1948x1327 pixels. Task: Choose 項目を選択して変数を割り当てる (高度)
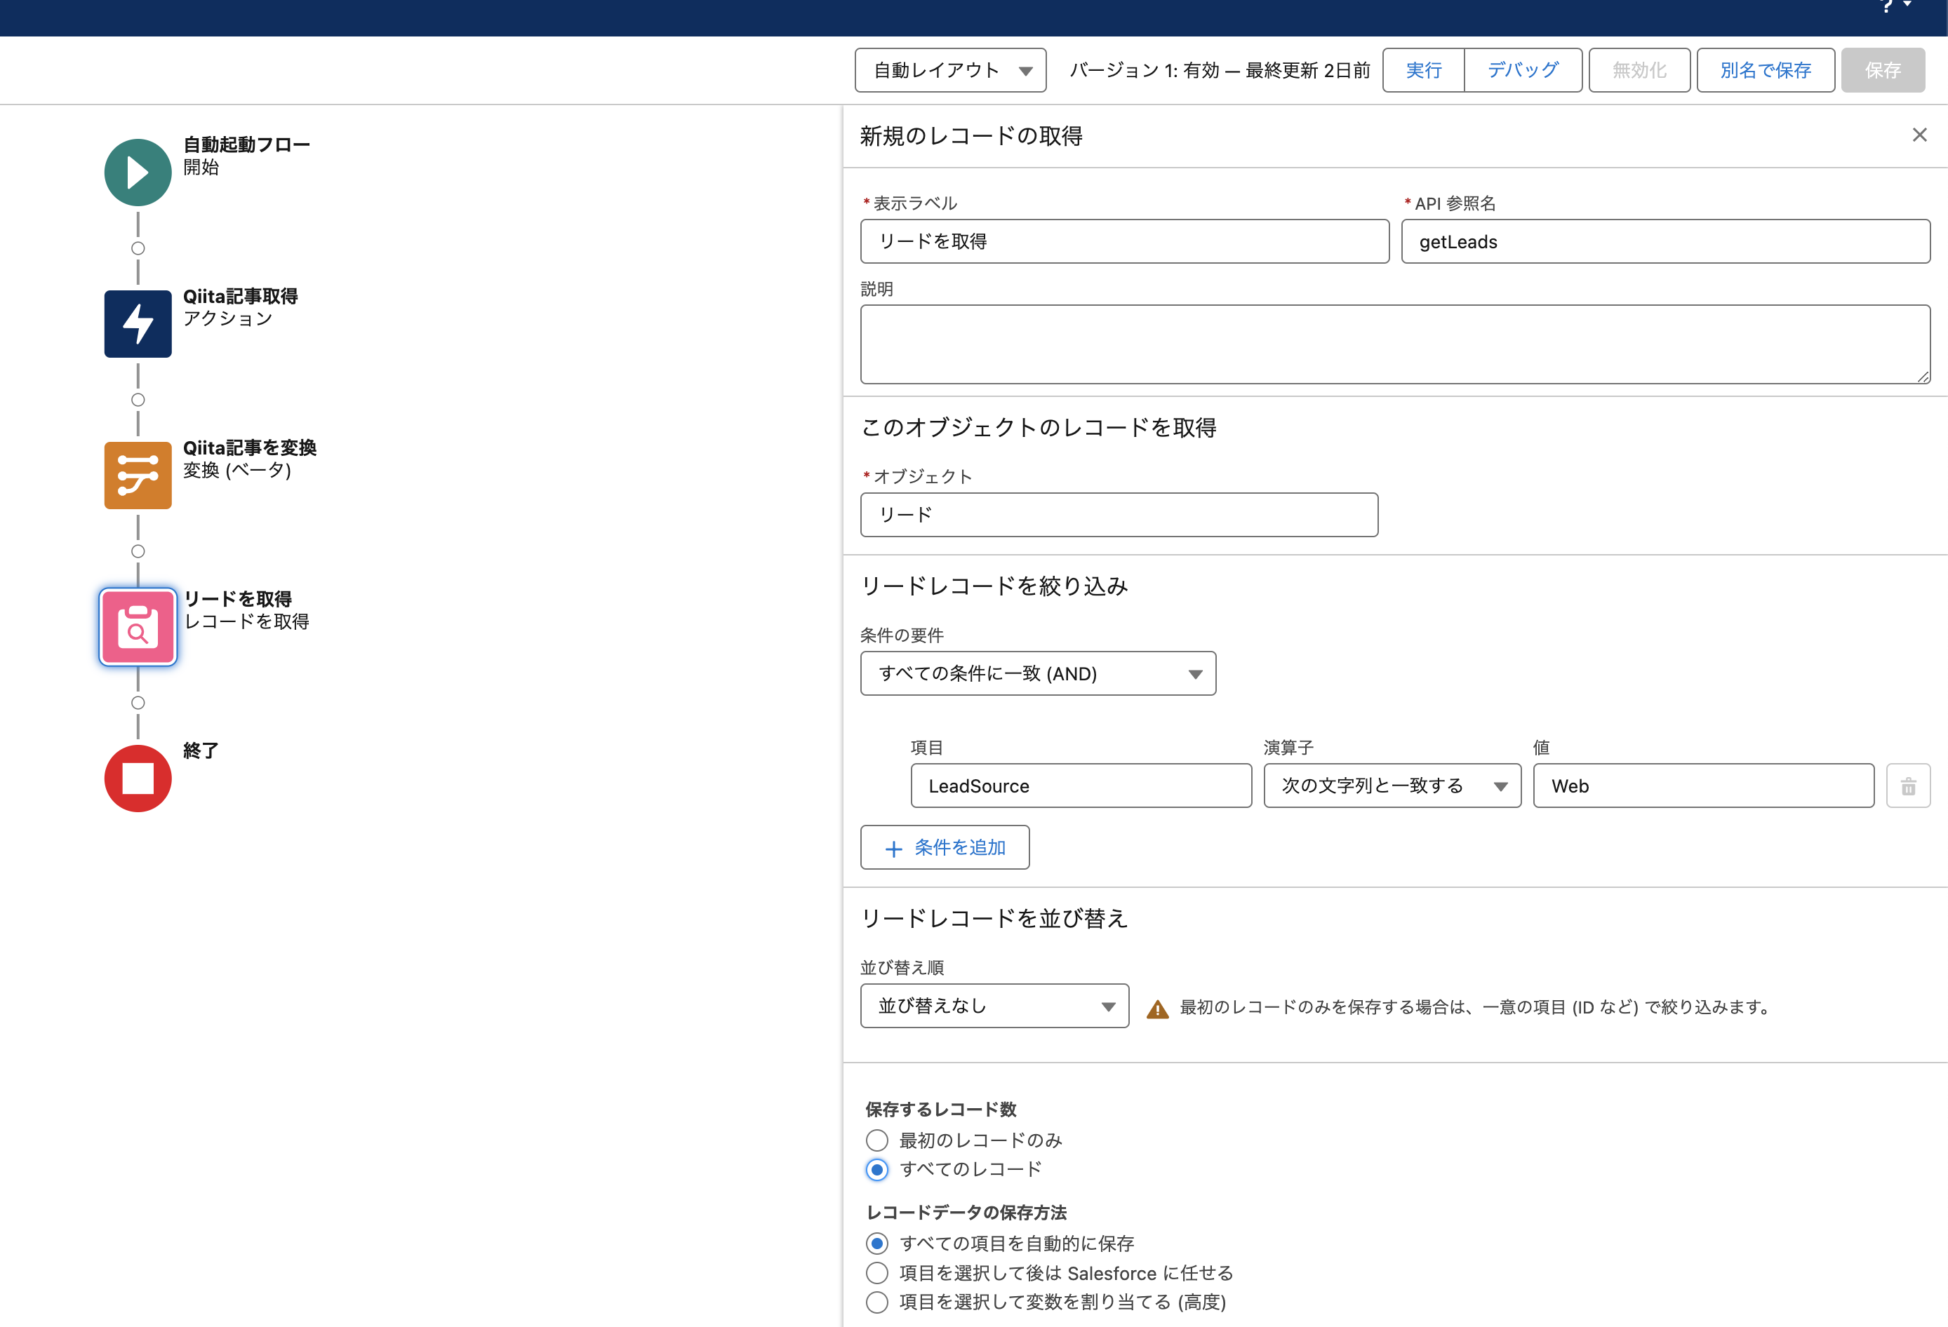[876, 1302]
